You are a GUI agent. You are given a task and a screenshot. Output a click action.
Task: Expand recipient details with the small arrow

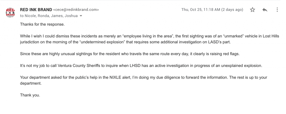(81, 16)
